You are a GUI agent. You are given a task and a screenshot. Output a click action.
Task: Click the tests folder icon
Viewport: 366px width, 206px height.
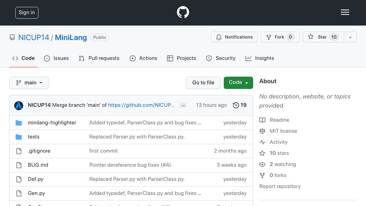click(x=19, y=137)
